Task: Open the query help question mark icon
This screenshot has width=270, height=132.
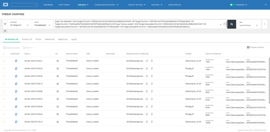Action: 225,24
